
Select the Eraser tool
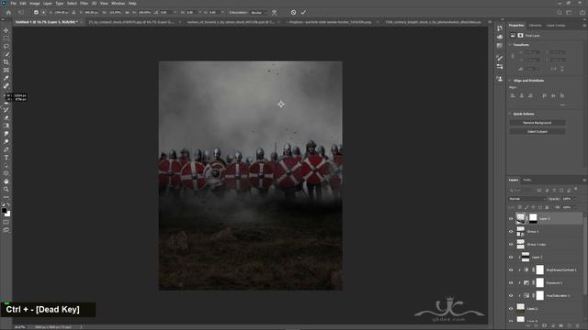pos(6,117)
